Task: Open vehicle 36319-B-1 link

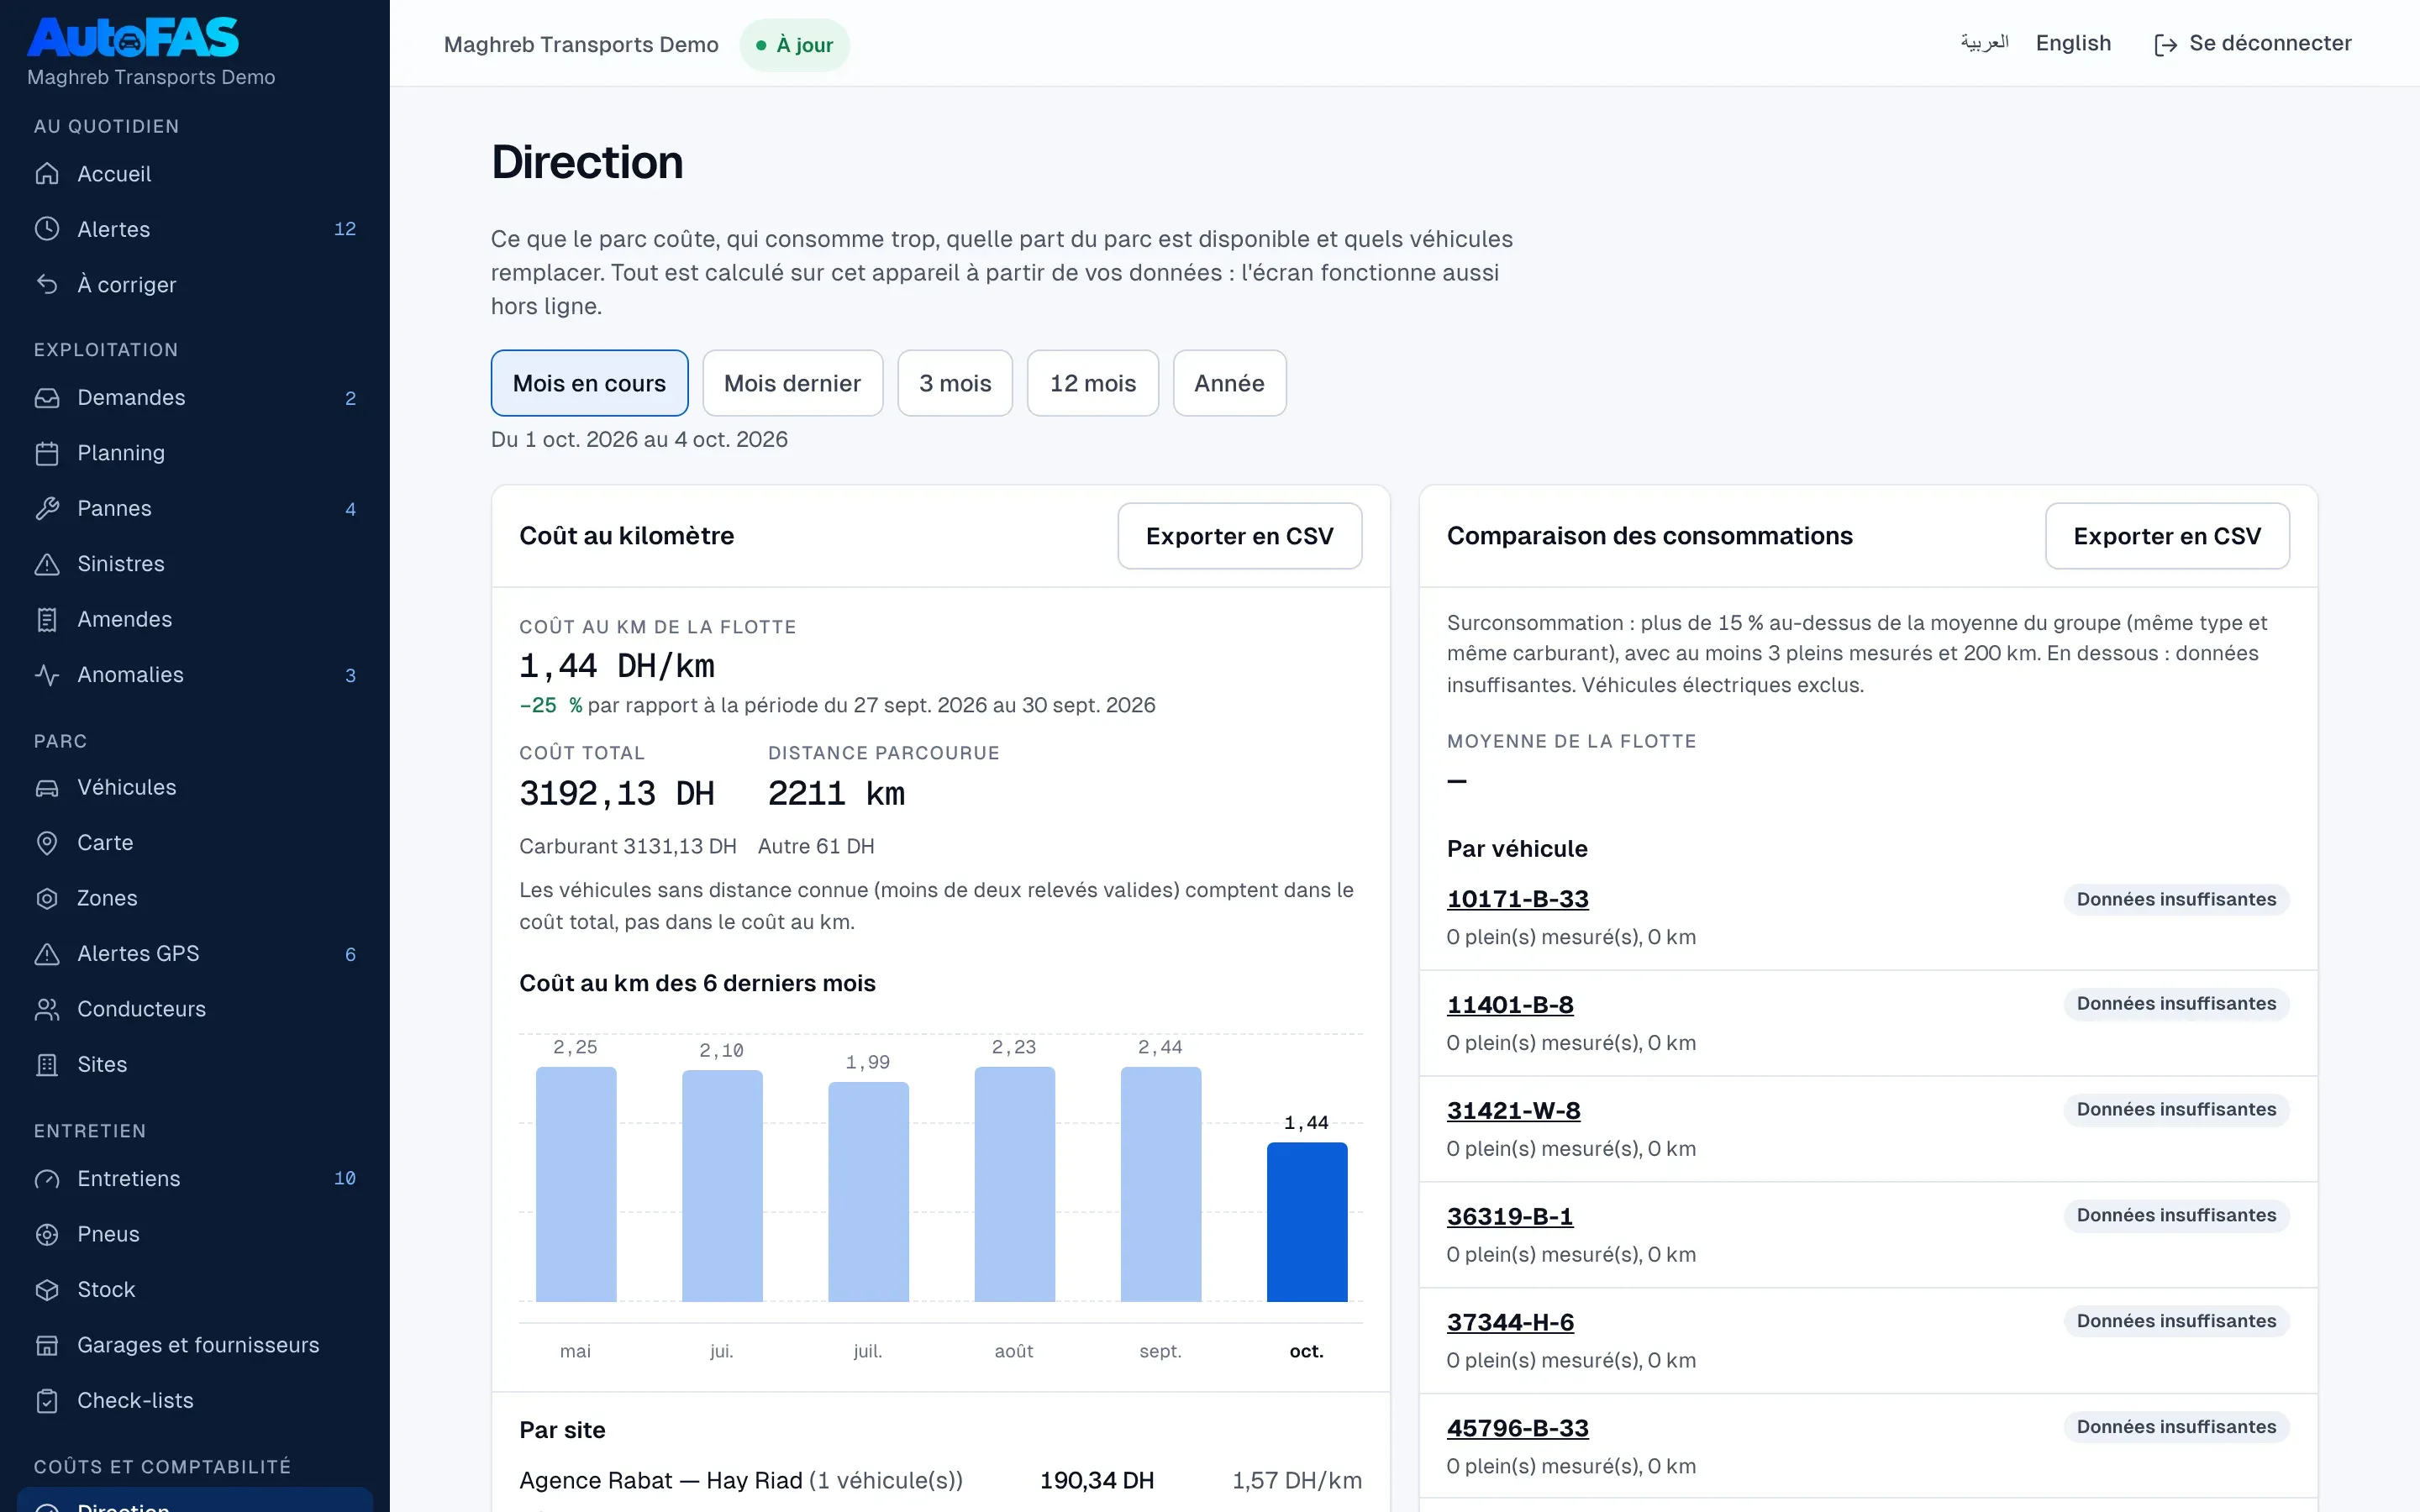Action: [x=1510, y=1217]
